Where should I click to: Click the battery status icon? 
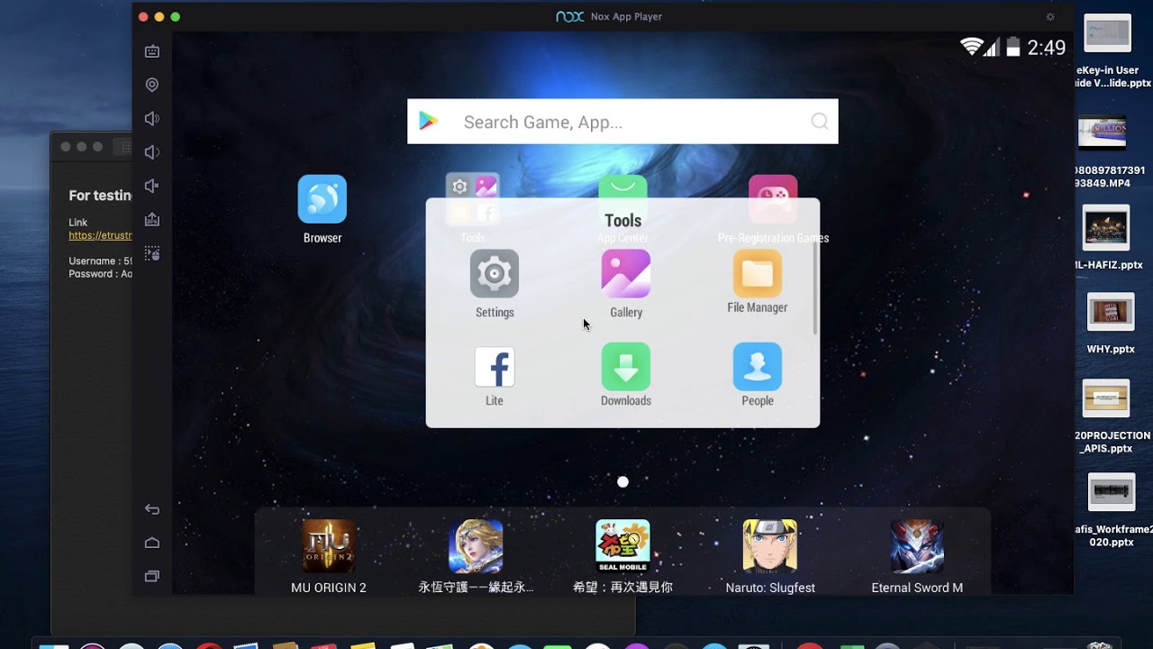pos(1013,47)
